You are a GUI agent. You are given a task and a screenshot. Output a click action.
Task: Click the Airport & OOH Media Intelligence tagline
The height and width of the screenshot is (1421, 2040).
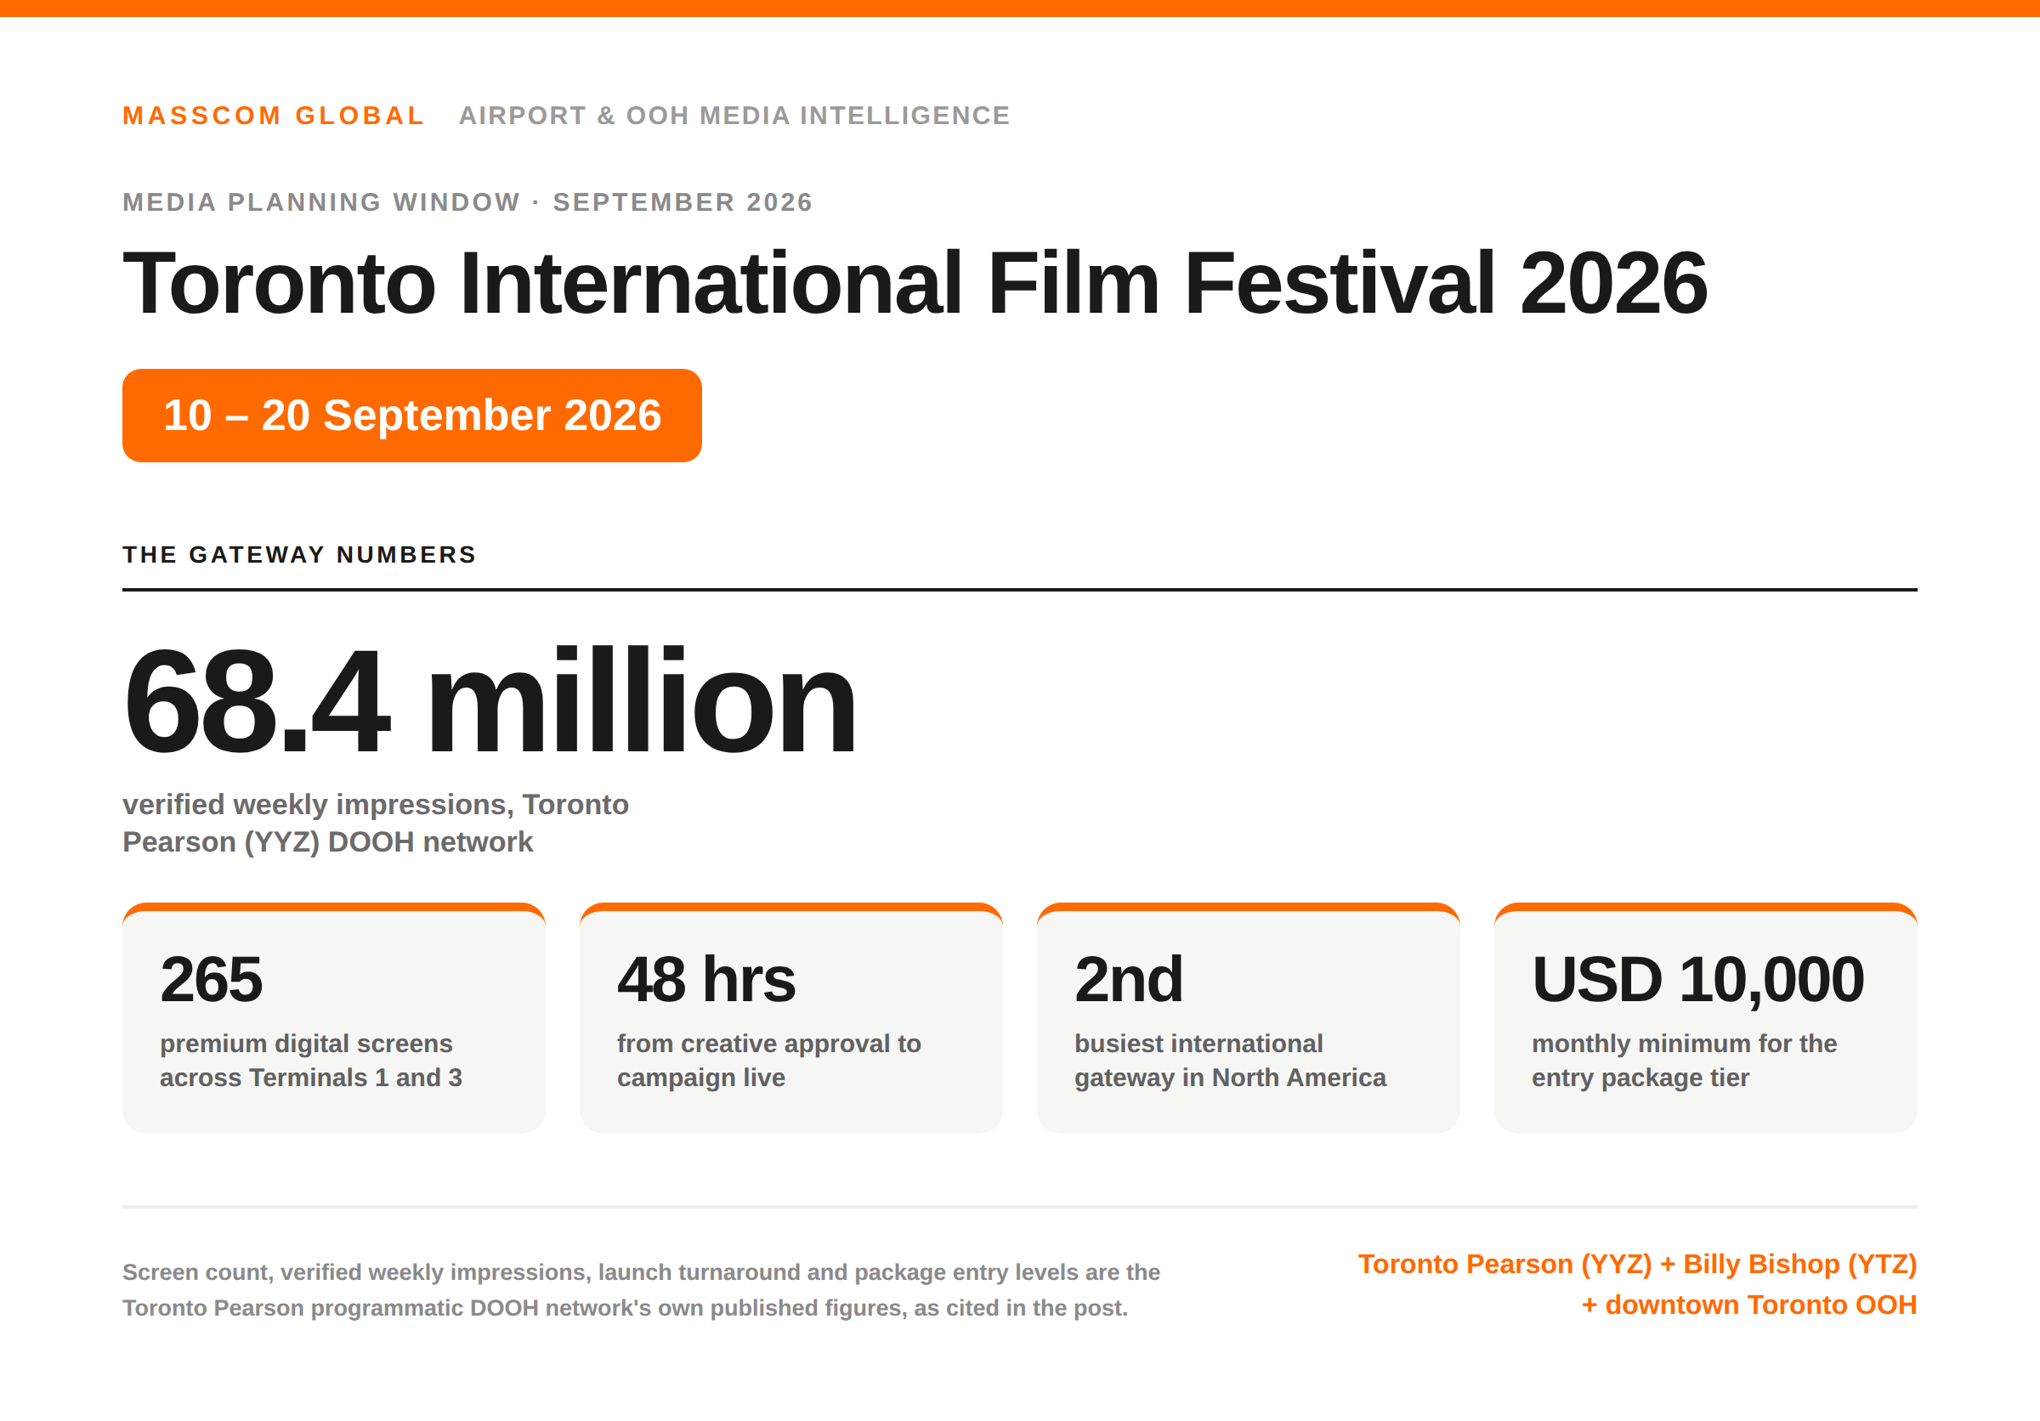[x=734, y=116]
